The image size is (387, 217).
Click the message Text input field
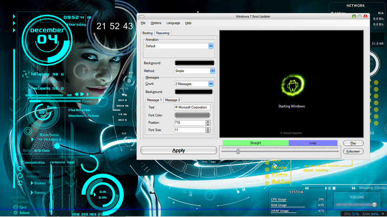click(x=192, y=107)
